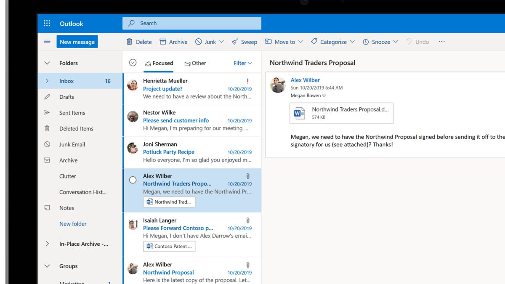Click the Sweep broom icon
Screen dimensions: 505x284
(x=235, y=42)
